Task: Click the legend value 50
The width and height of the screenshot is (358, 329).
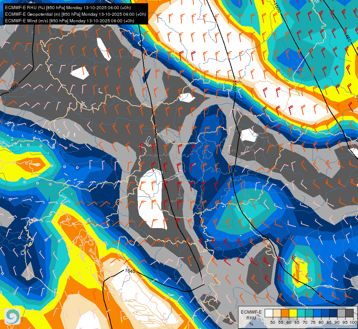Action: tap(272, 322)
